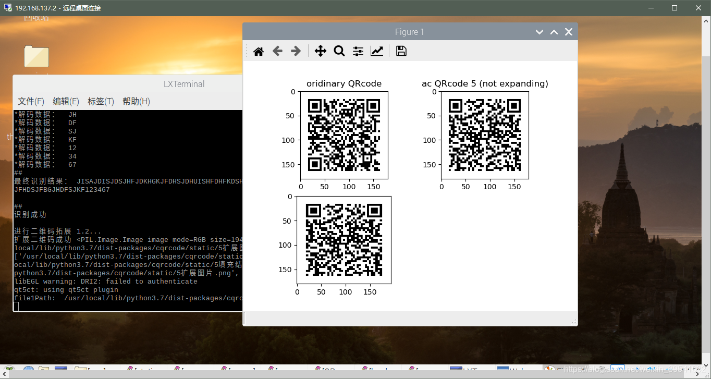Open the 编辑(E) menu in LXTerminal

point(66,101)
